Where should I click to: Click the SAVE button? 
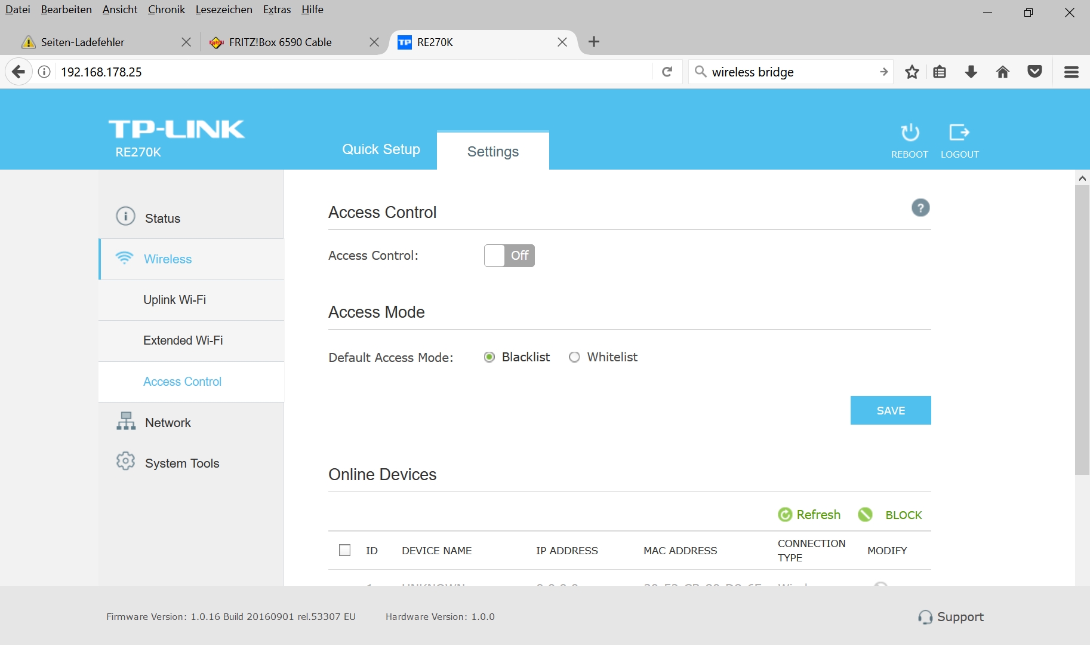(891, 410)
